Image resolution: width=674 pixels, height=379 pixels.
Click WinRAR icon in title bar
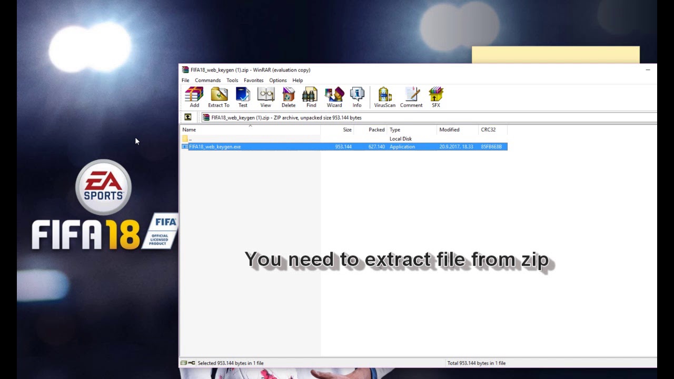(185, 70)
